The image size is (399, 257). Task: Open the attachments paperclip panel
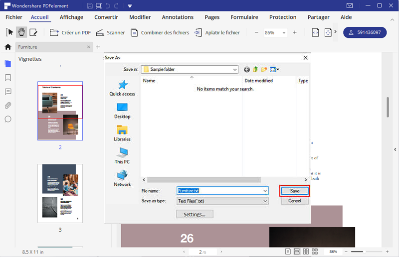pyautogui.click(x=8, y=105)
